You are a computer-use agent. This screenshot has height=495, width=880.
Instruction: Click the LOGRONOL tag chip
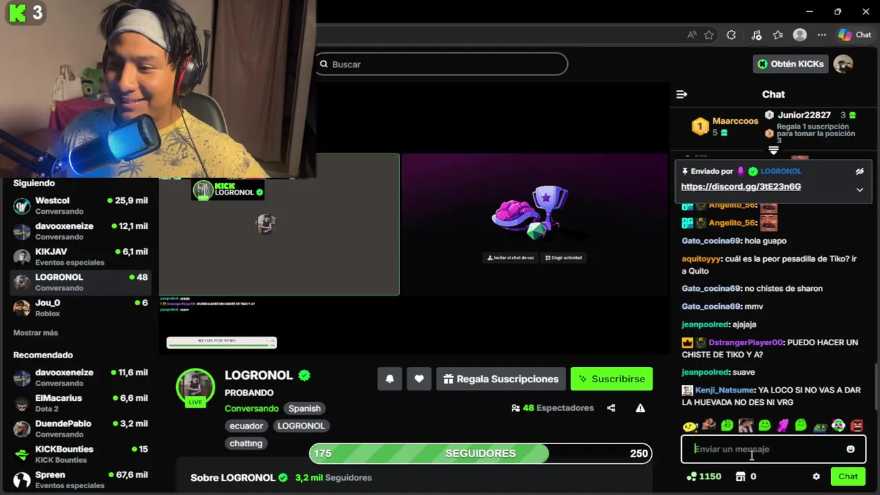point(301,426)
